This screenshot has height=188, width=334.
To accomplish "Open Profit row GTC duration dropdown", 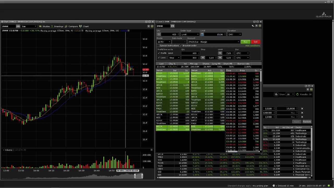I will pyautogui.click(x=243, y=53).
